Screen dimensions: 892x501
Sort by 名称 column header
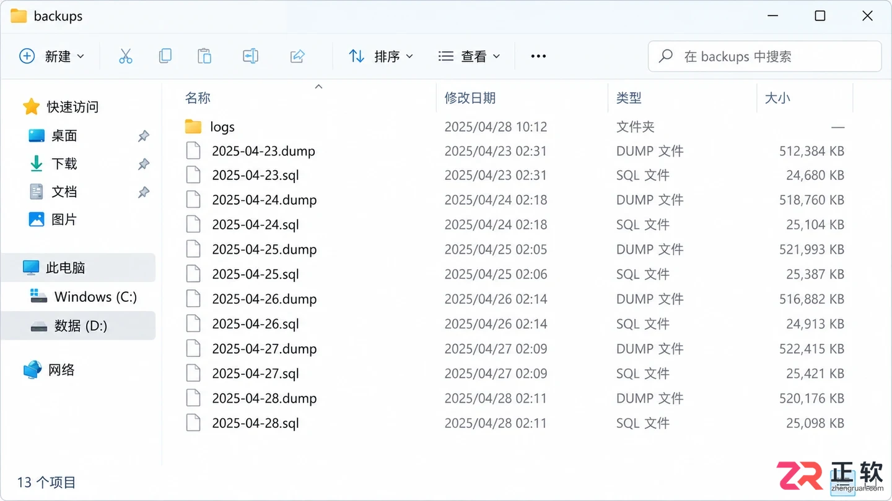pos(198,98)
